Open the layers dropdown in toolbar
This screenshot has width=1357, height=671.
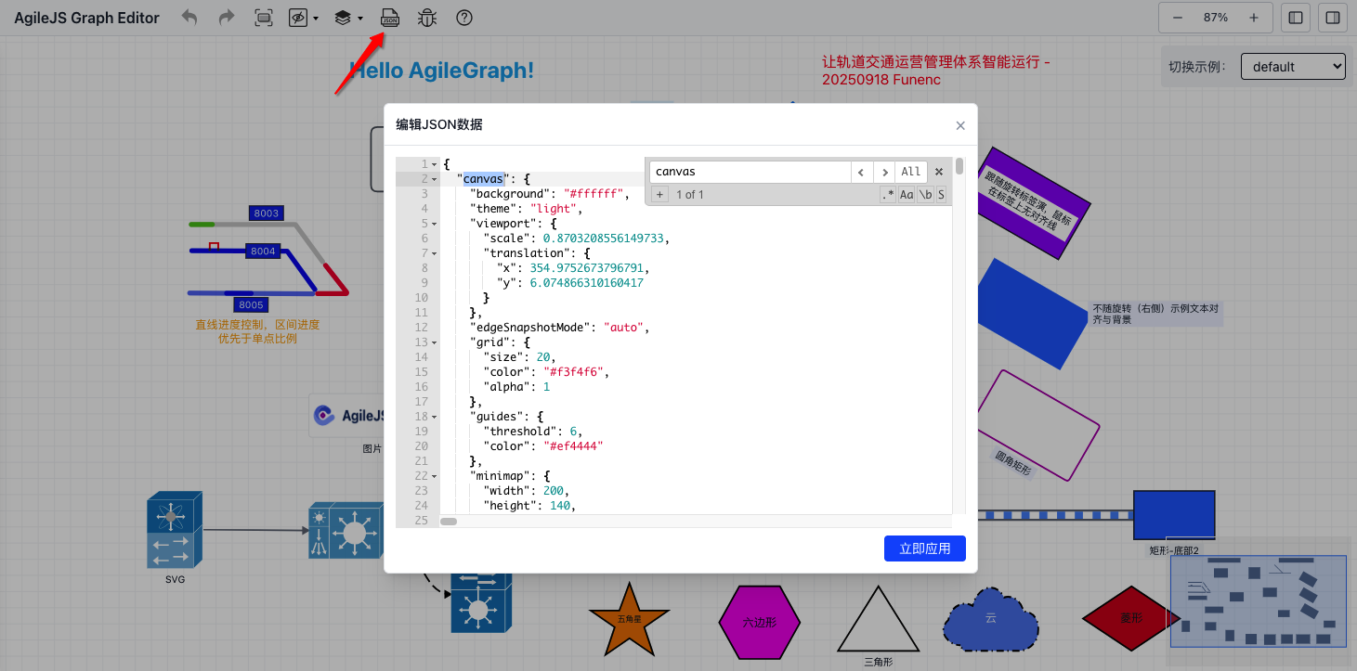coord(348,18)
